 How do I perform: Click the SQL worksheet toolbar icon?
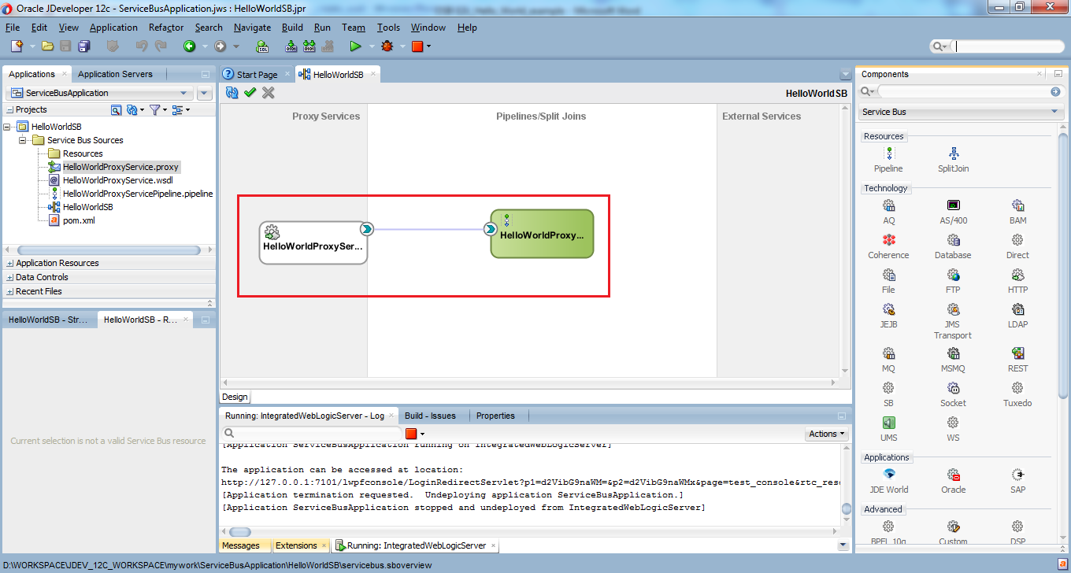(x=262, y=46)
